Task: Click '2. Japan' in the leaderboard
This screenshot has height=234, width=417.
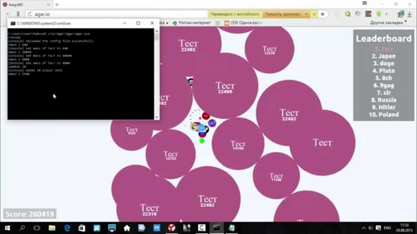Action: coord(384,56)
